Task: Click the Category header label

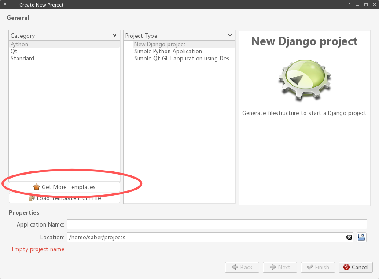Action: (23, 36)
